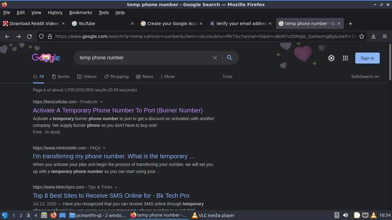Filter results by Books
Screen dimensions: 392x220
point(61,76)
